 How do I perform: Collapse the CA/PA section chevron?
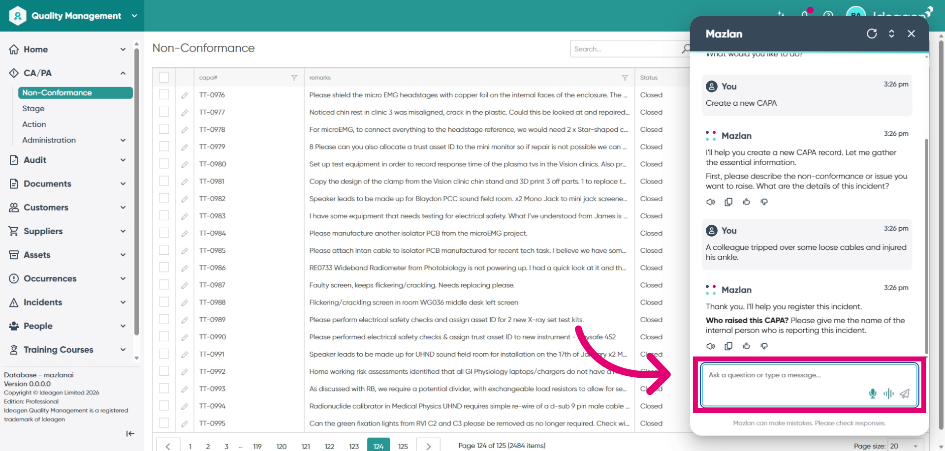pyautogui.click(x=123, y=73)
